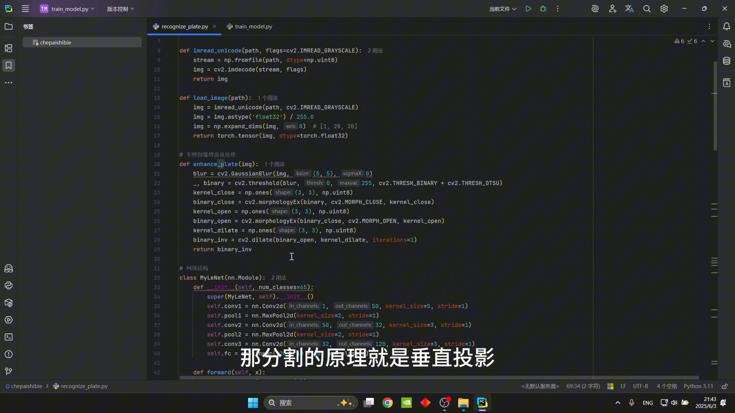Click the vertical editor scrollbar thumb
Image resolution: width=735 pixels, height=413 pixels.
(715, 105)
